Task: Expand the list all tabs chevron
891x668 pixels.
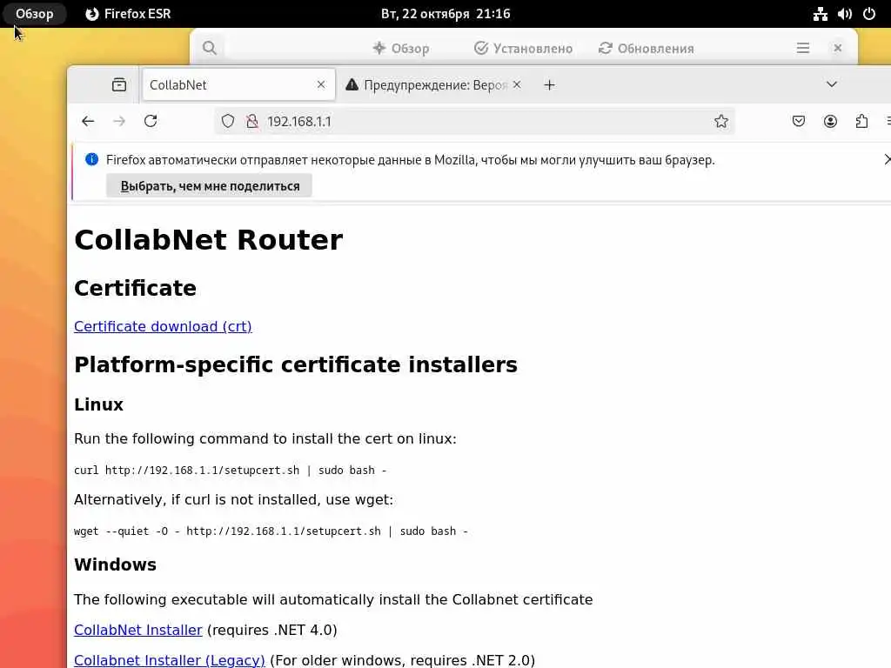Action: (831, 84)
